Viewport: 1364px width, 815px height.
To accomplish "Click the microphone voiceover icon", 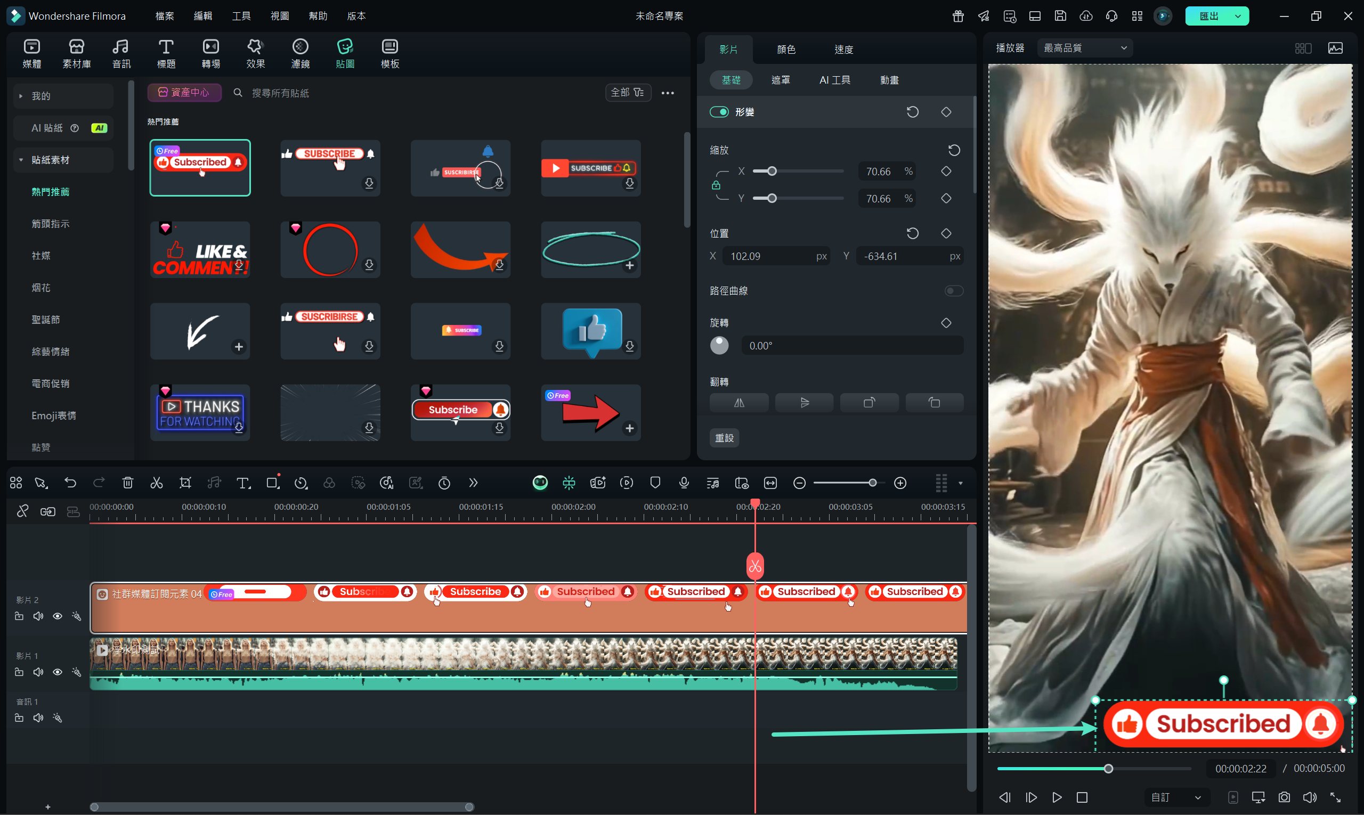I will pos(684,483).
